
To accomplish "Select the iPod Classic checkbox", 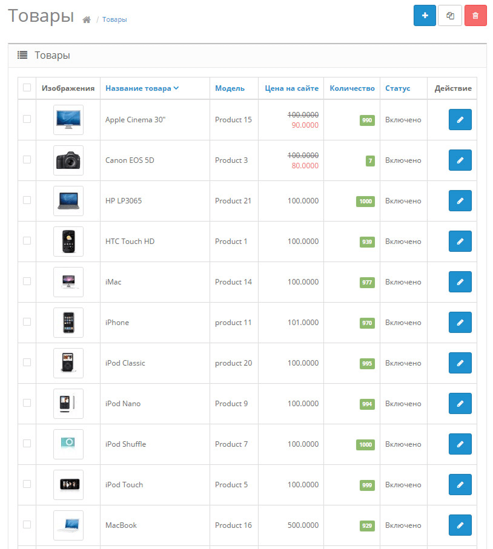I will (27, 363).
